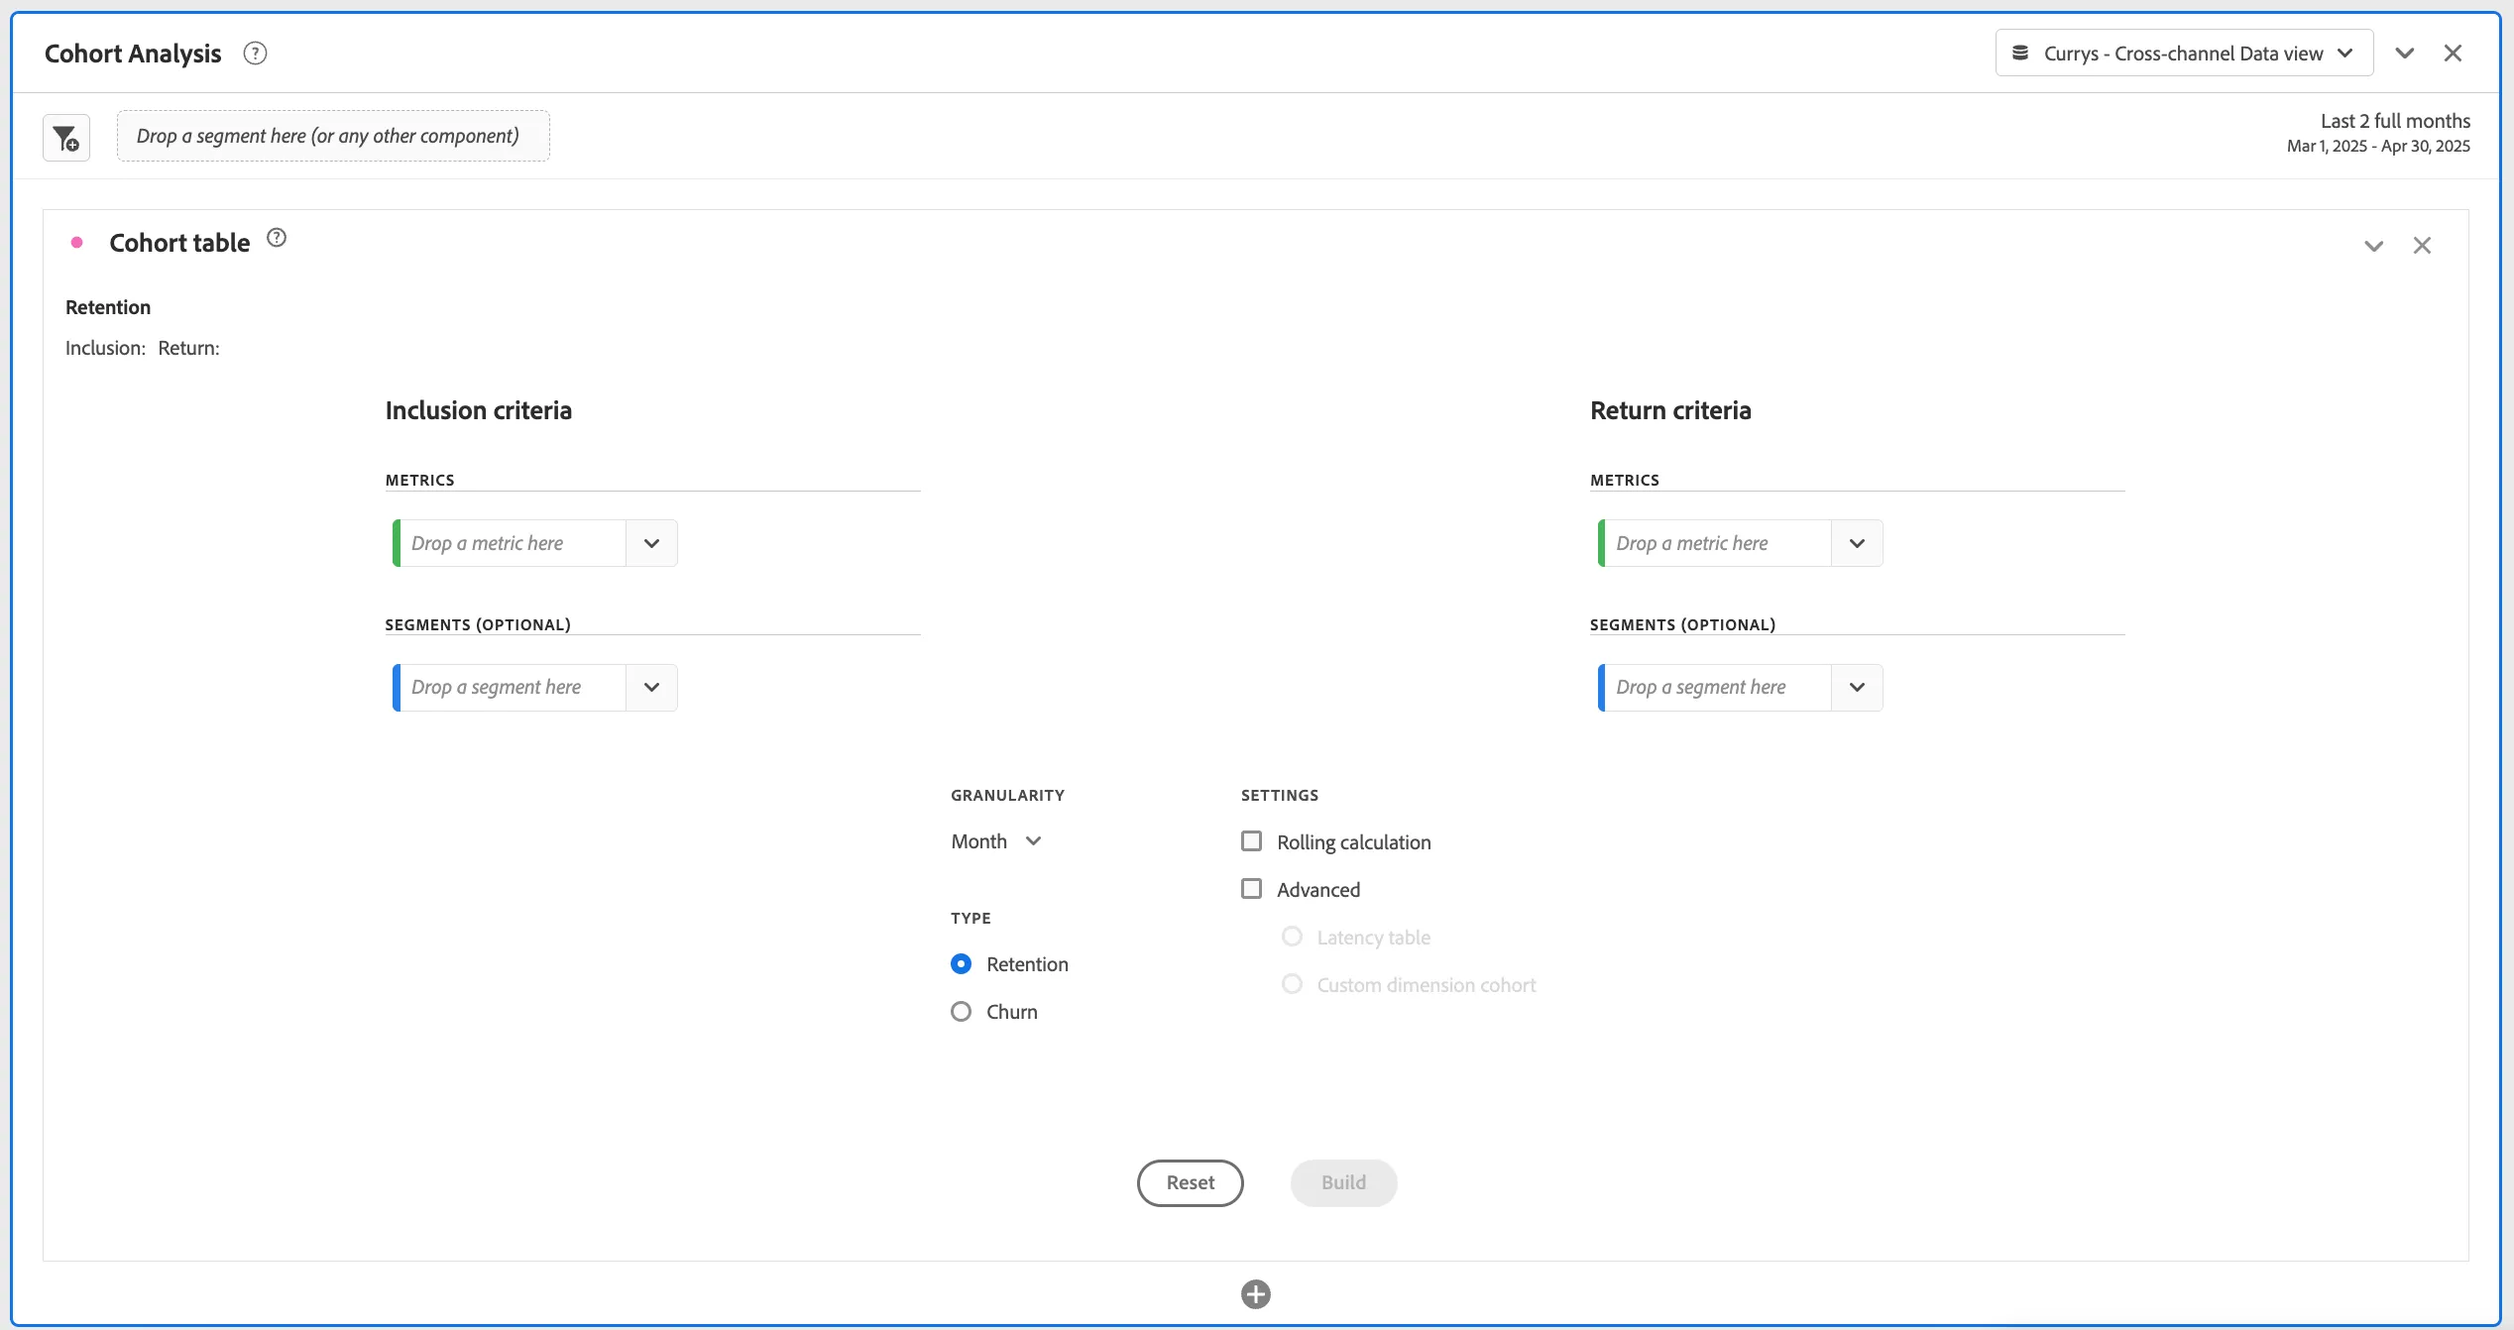Select the Retention type radio button

click(961, 964)
